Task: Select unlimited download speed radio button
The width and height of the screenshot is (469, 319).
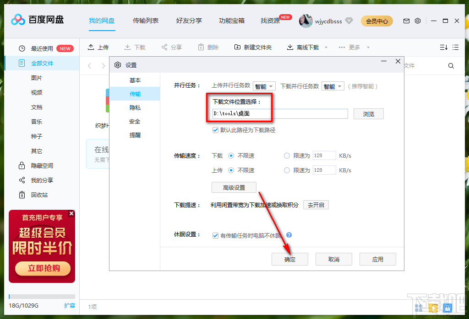Action: click(x=231, y=155)
